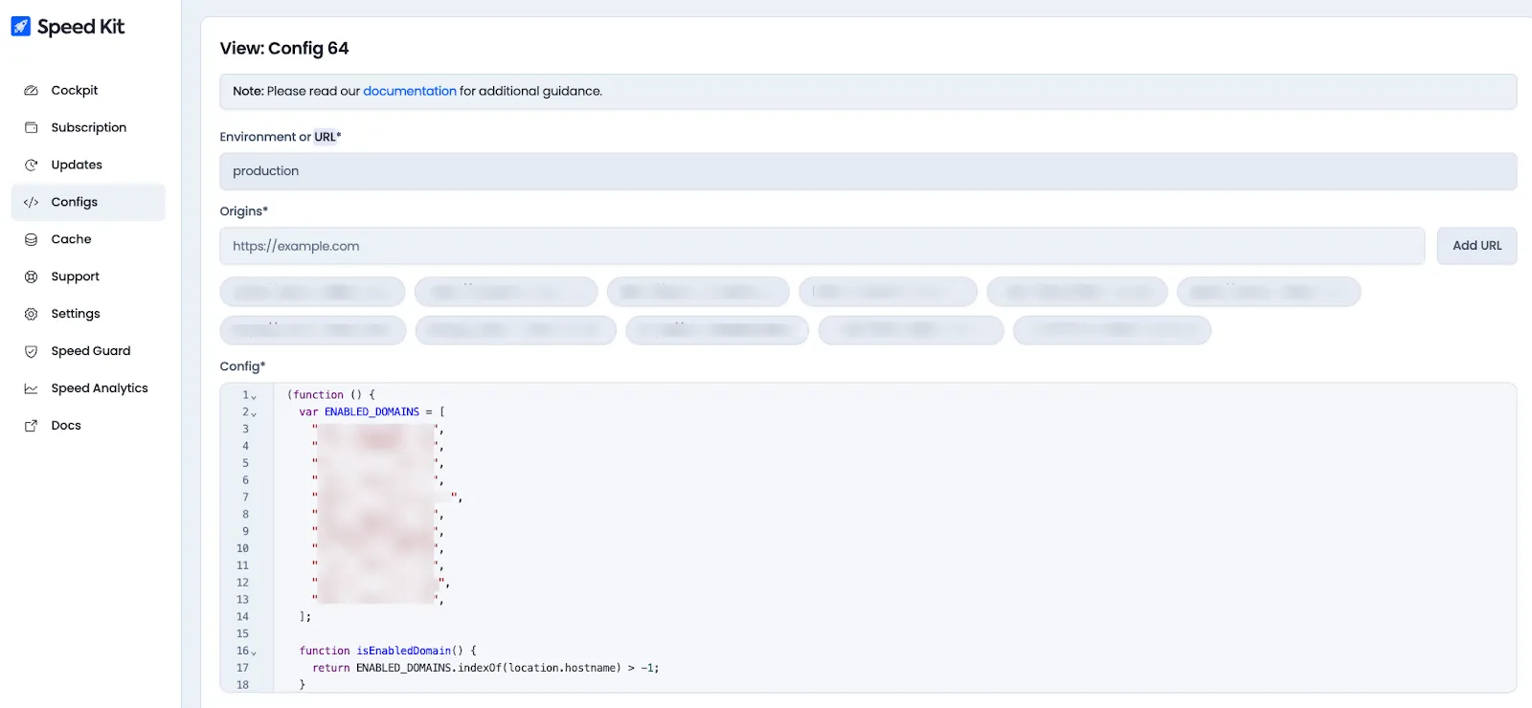Screen dimensions: 1532x708
Task: Click the Environment field showing production
Action: tap(868, 171)
